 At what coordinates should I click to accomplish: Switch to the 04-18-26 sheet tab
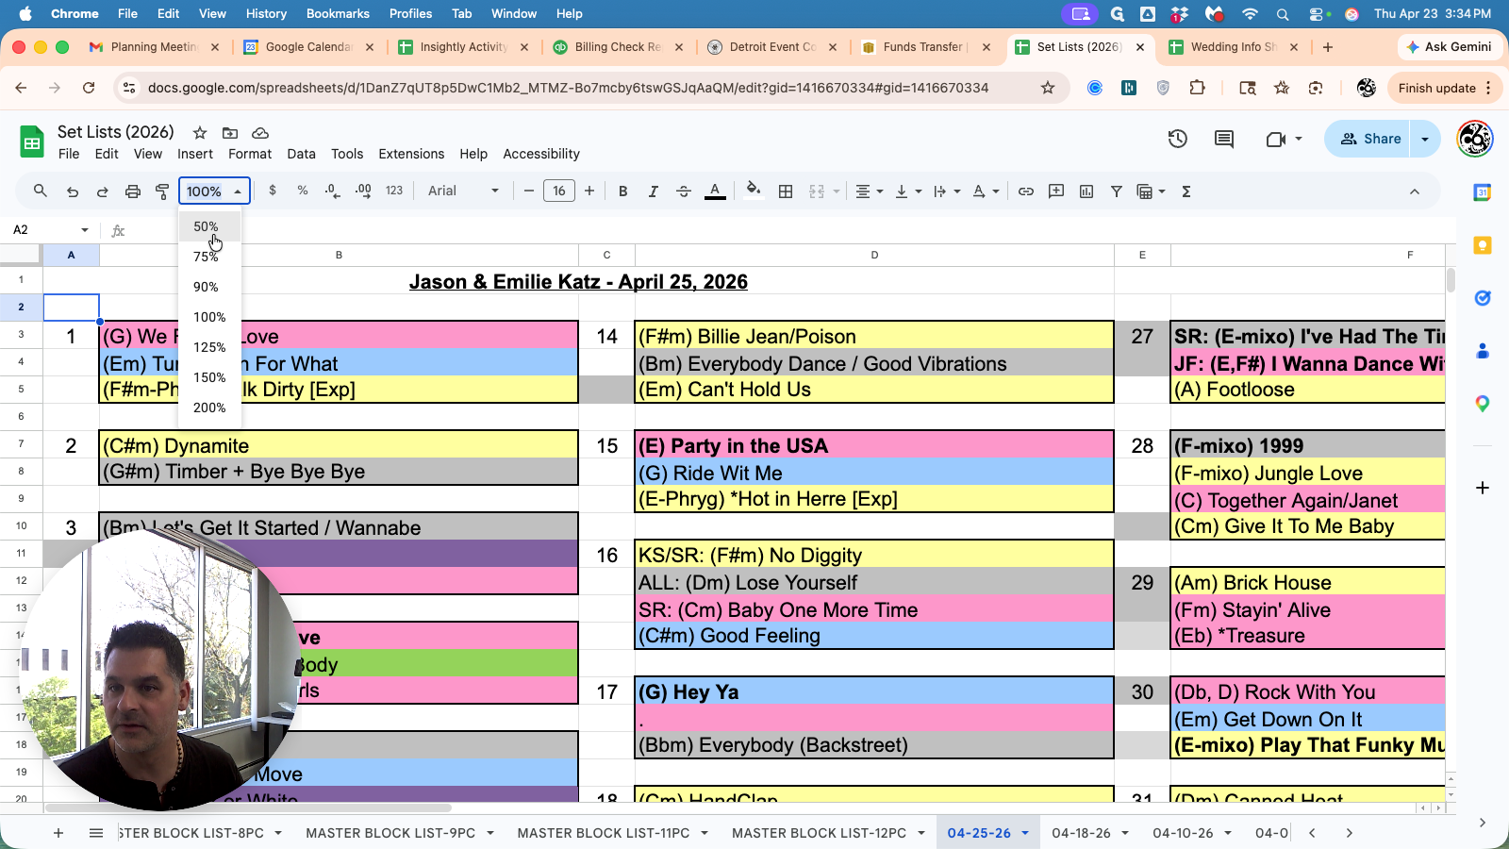[1081, 833]
